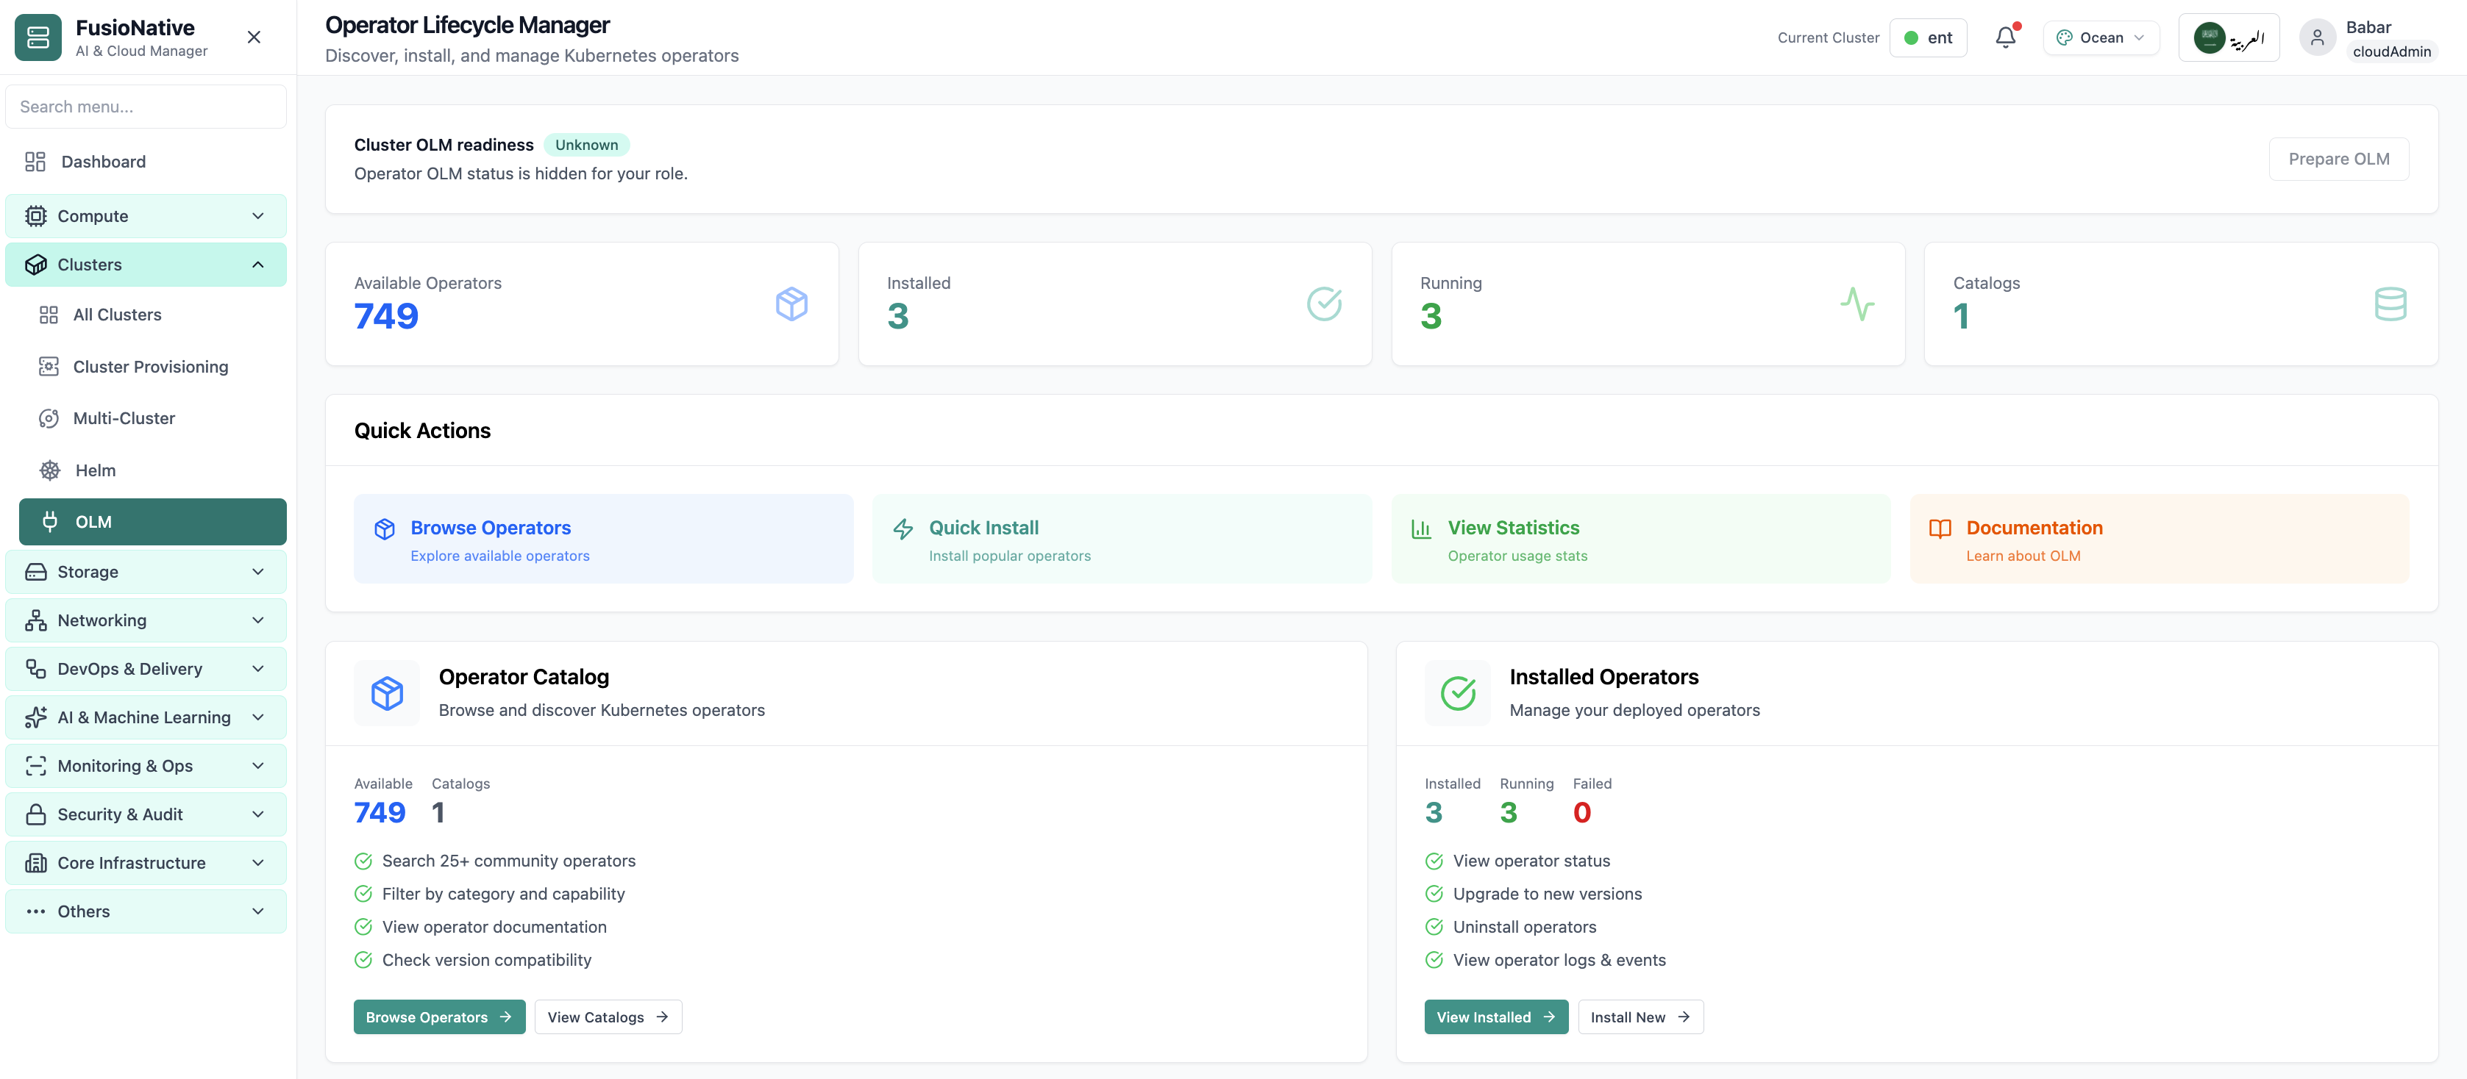Open Quick Install quick action

point(1122,539)
